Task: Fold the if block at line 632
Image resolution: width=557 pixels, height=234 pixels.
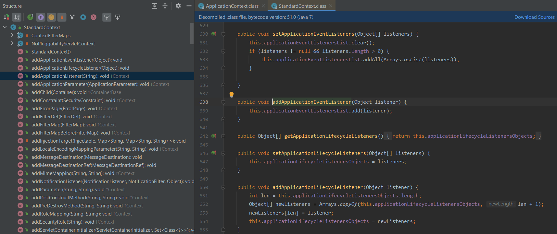Action: [223, 51]
